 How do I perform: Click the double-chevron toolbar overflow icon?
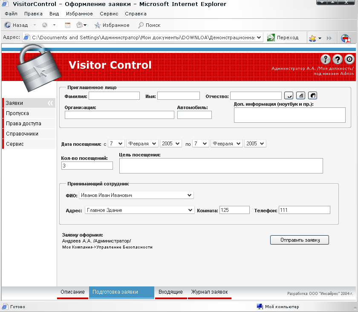[329, 38]
